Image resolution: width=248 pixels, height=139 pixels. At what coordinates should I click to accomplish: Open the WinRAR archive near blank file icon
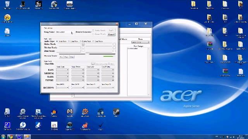point(225,72)
